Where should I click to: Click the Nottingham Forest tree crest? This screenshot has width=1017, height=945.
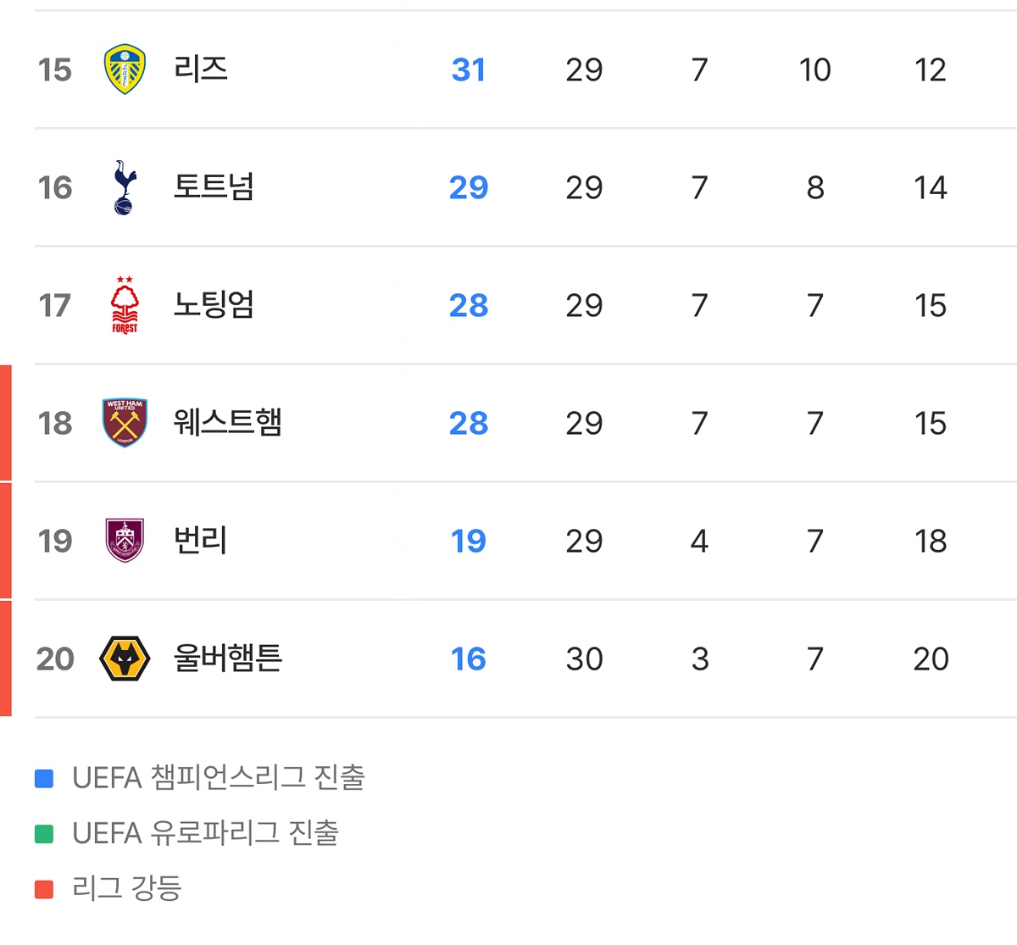point(125,305)
